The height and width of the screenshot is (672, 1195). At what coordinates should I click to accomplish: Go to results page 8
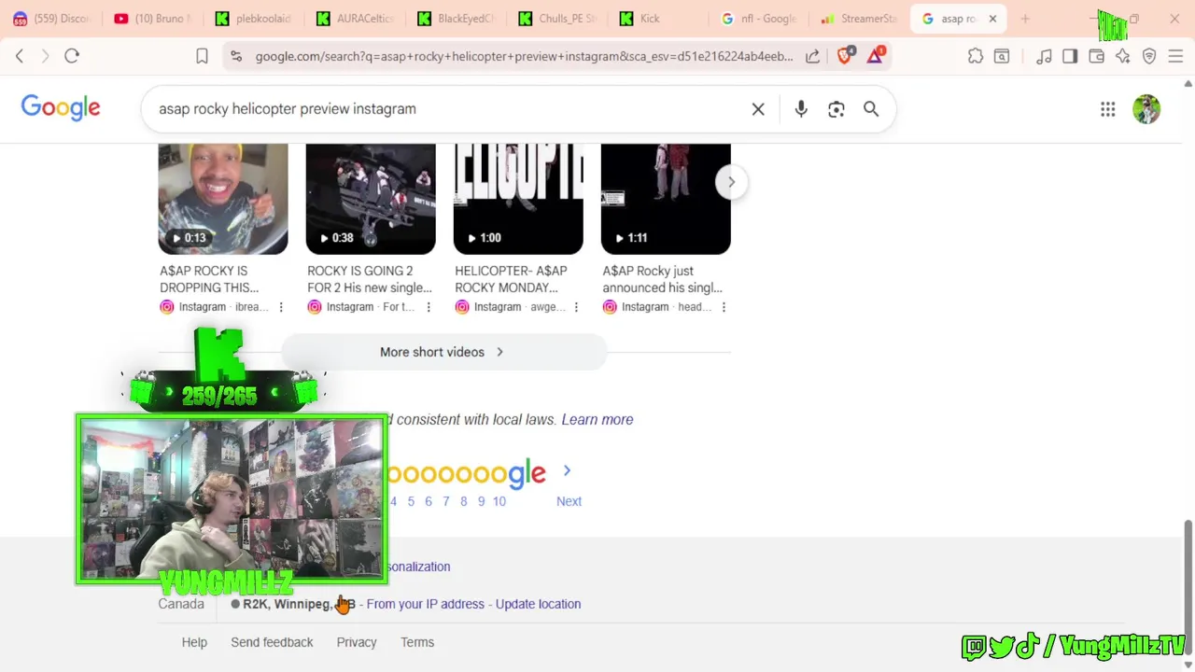click(464, 501)
